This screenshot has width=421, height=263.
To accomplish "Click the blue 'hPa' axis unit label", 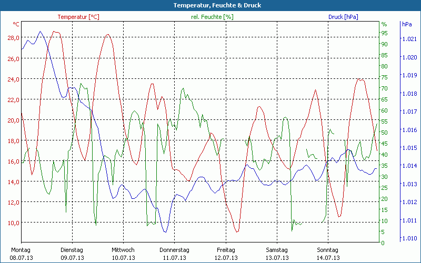I will point(407,24).
